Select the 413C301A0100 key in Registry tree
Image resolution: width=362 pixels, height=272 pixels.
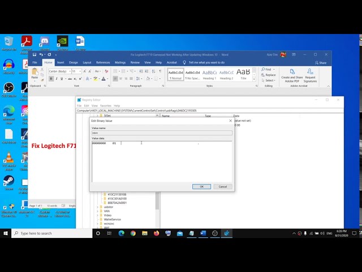117,199
